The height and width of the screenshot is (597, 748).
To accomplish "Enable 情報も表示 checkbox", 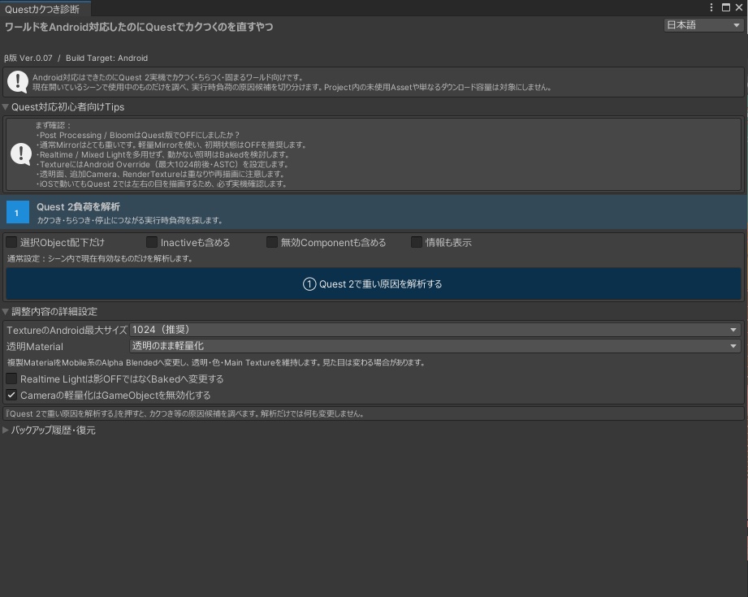I will pos(417,242).
